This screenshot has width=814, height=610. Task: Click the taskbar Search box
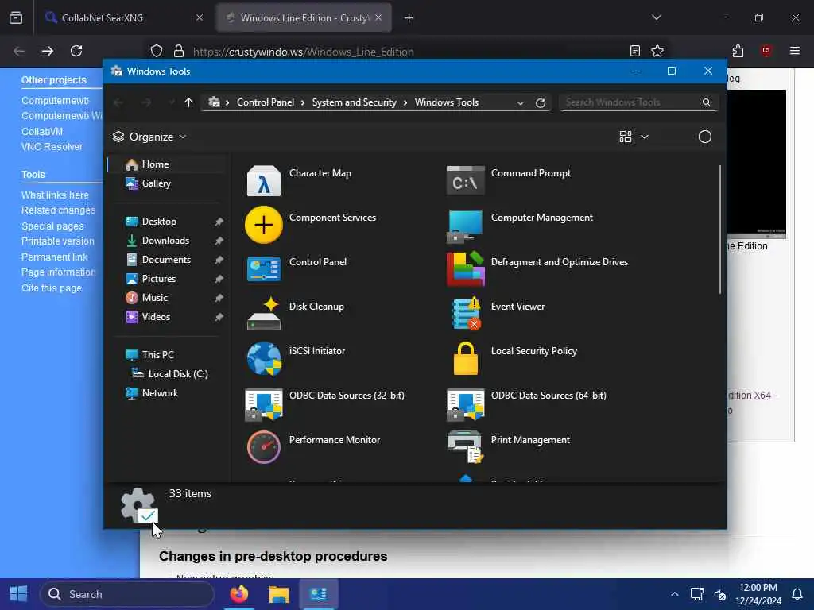[x=127, y=594]
